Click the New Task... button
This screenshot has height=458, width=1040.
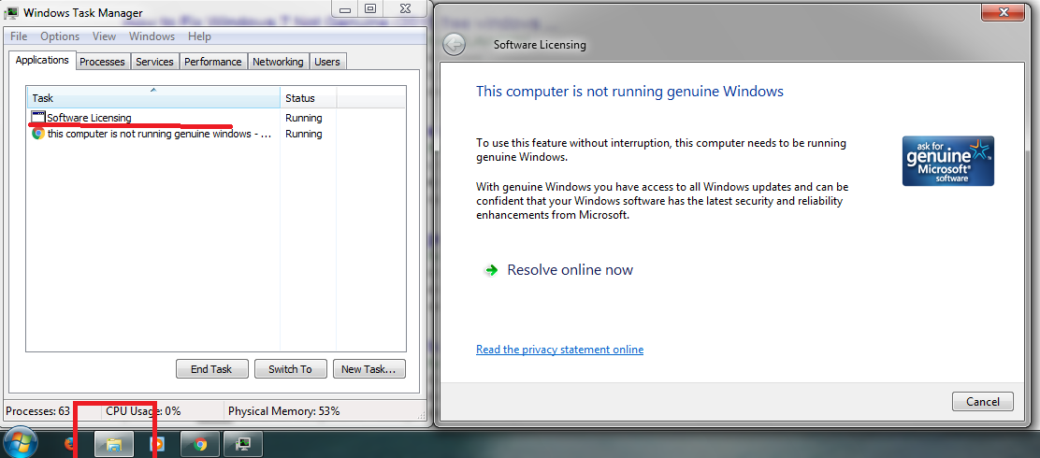pyautogui.click(x=368, y=369)
